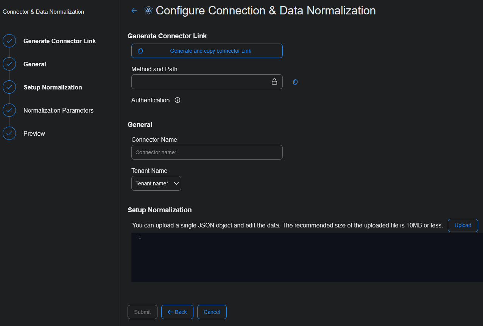Click copy icon beside Method and Path
The height and width of the screenshot is (326, 483).
[295, 82]
